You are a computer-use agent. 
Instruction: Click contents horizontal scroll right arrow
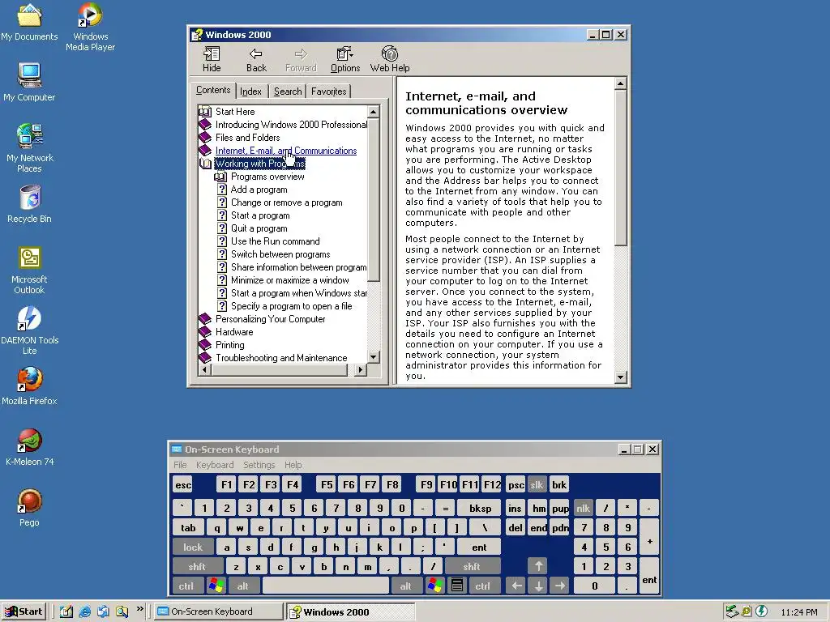tap(361, 369)
